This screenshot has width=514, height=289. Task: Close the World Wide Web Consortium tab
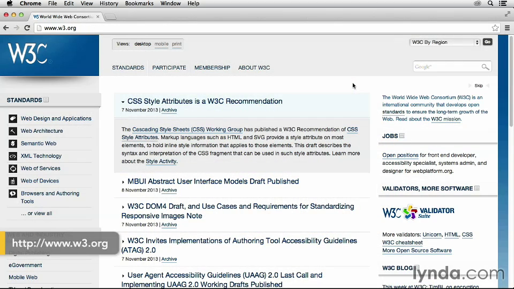point(97,17)
